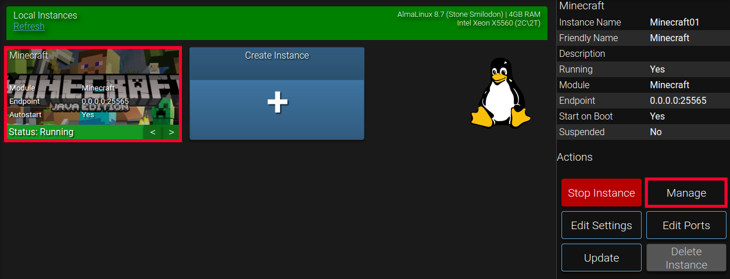Click the Endpoint value 0.0.0.0:25565 in details panel
Image resolution: width=730 pixels, height=279 pixels.
tap(678, 101)
